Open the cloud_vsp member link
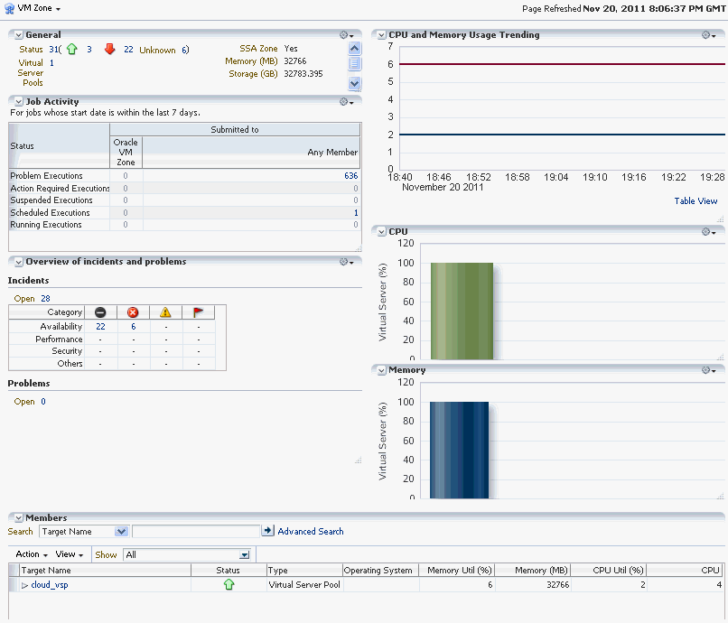 click(x=49, y=585)
